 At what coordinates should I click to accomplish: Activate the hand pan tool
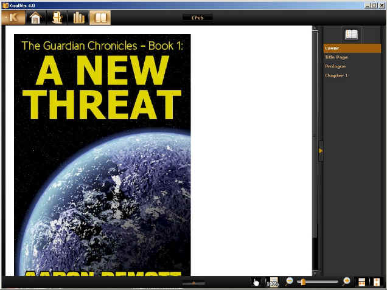(256, 282)
